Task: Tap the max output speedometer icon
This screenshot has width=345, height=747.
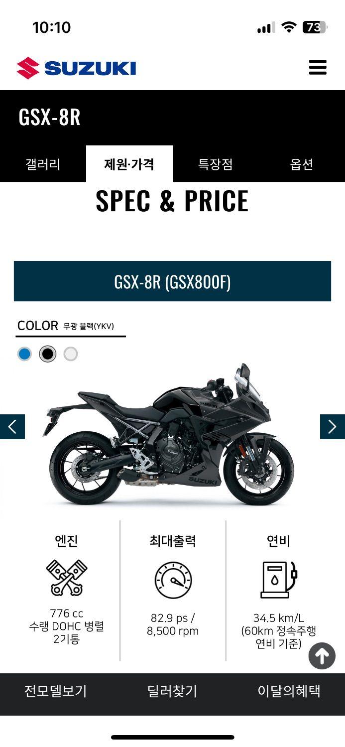Action: (x=173, y=580)
